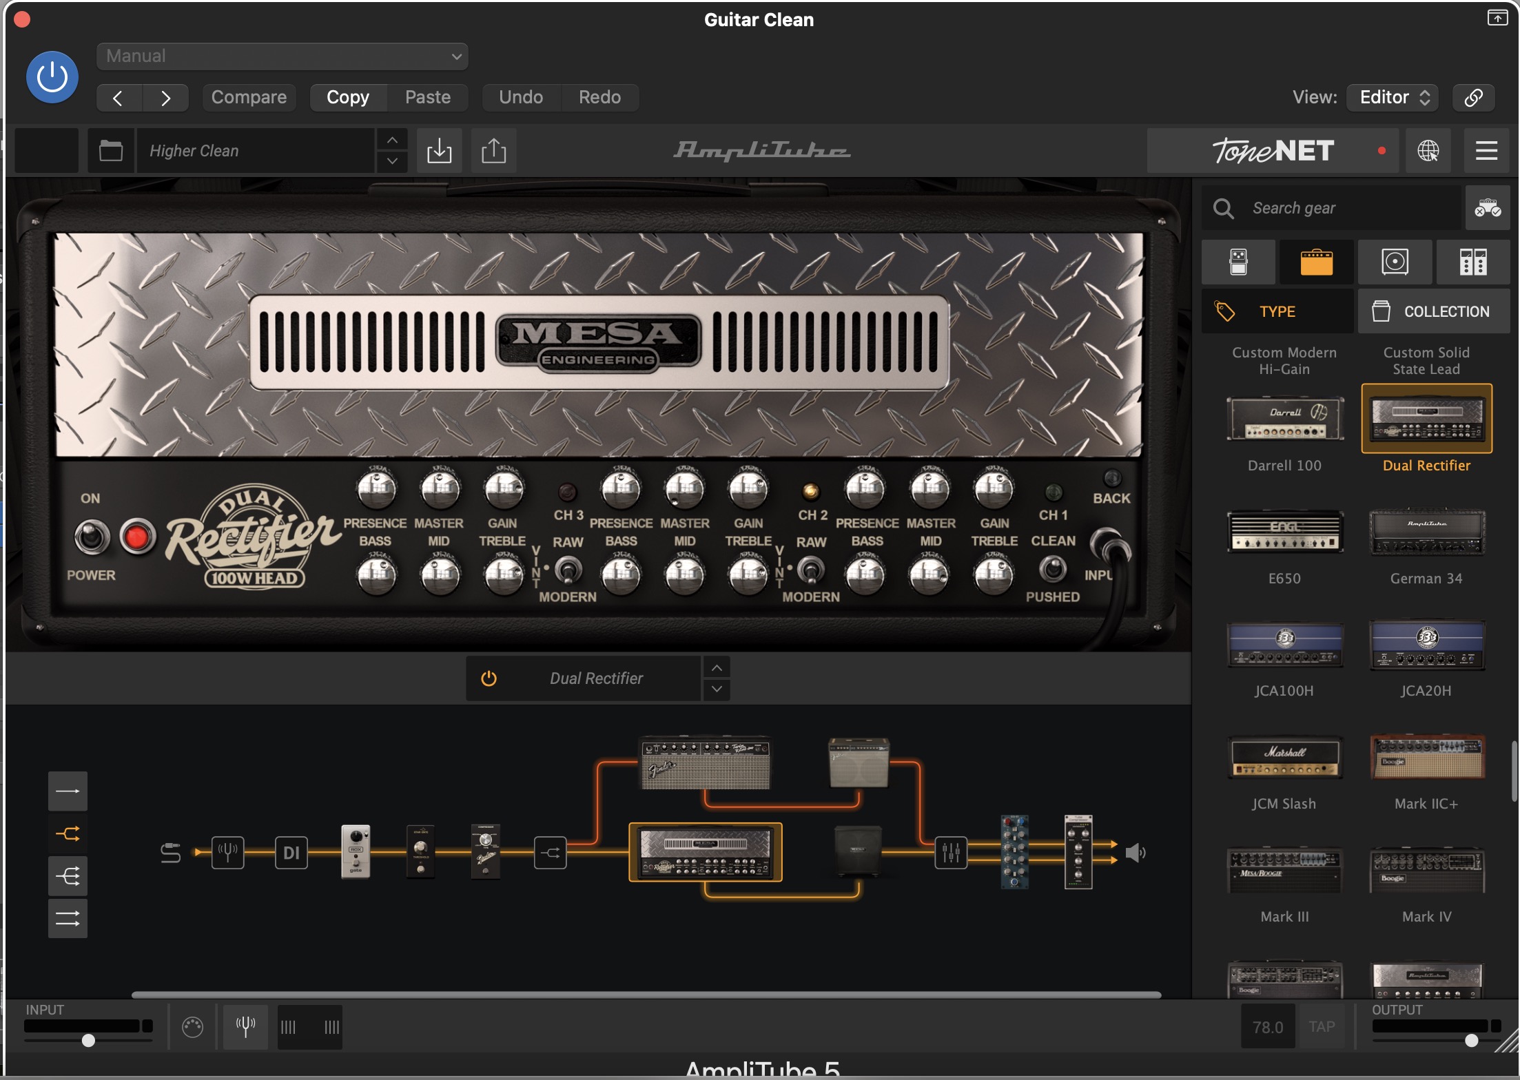Adjust the INPUT level slider
Image resolution: width=1520 pixels, height=1080 pixels.
tap(88, 1039)
